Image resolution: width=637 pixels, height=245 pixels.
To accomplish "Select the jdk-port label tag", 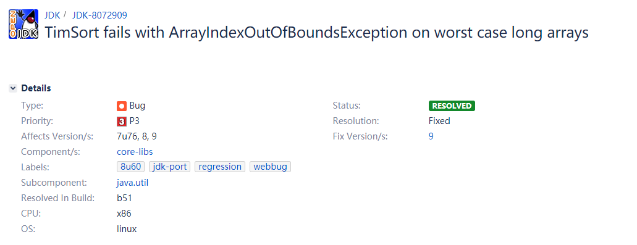I will coord(169,167).
